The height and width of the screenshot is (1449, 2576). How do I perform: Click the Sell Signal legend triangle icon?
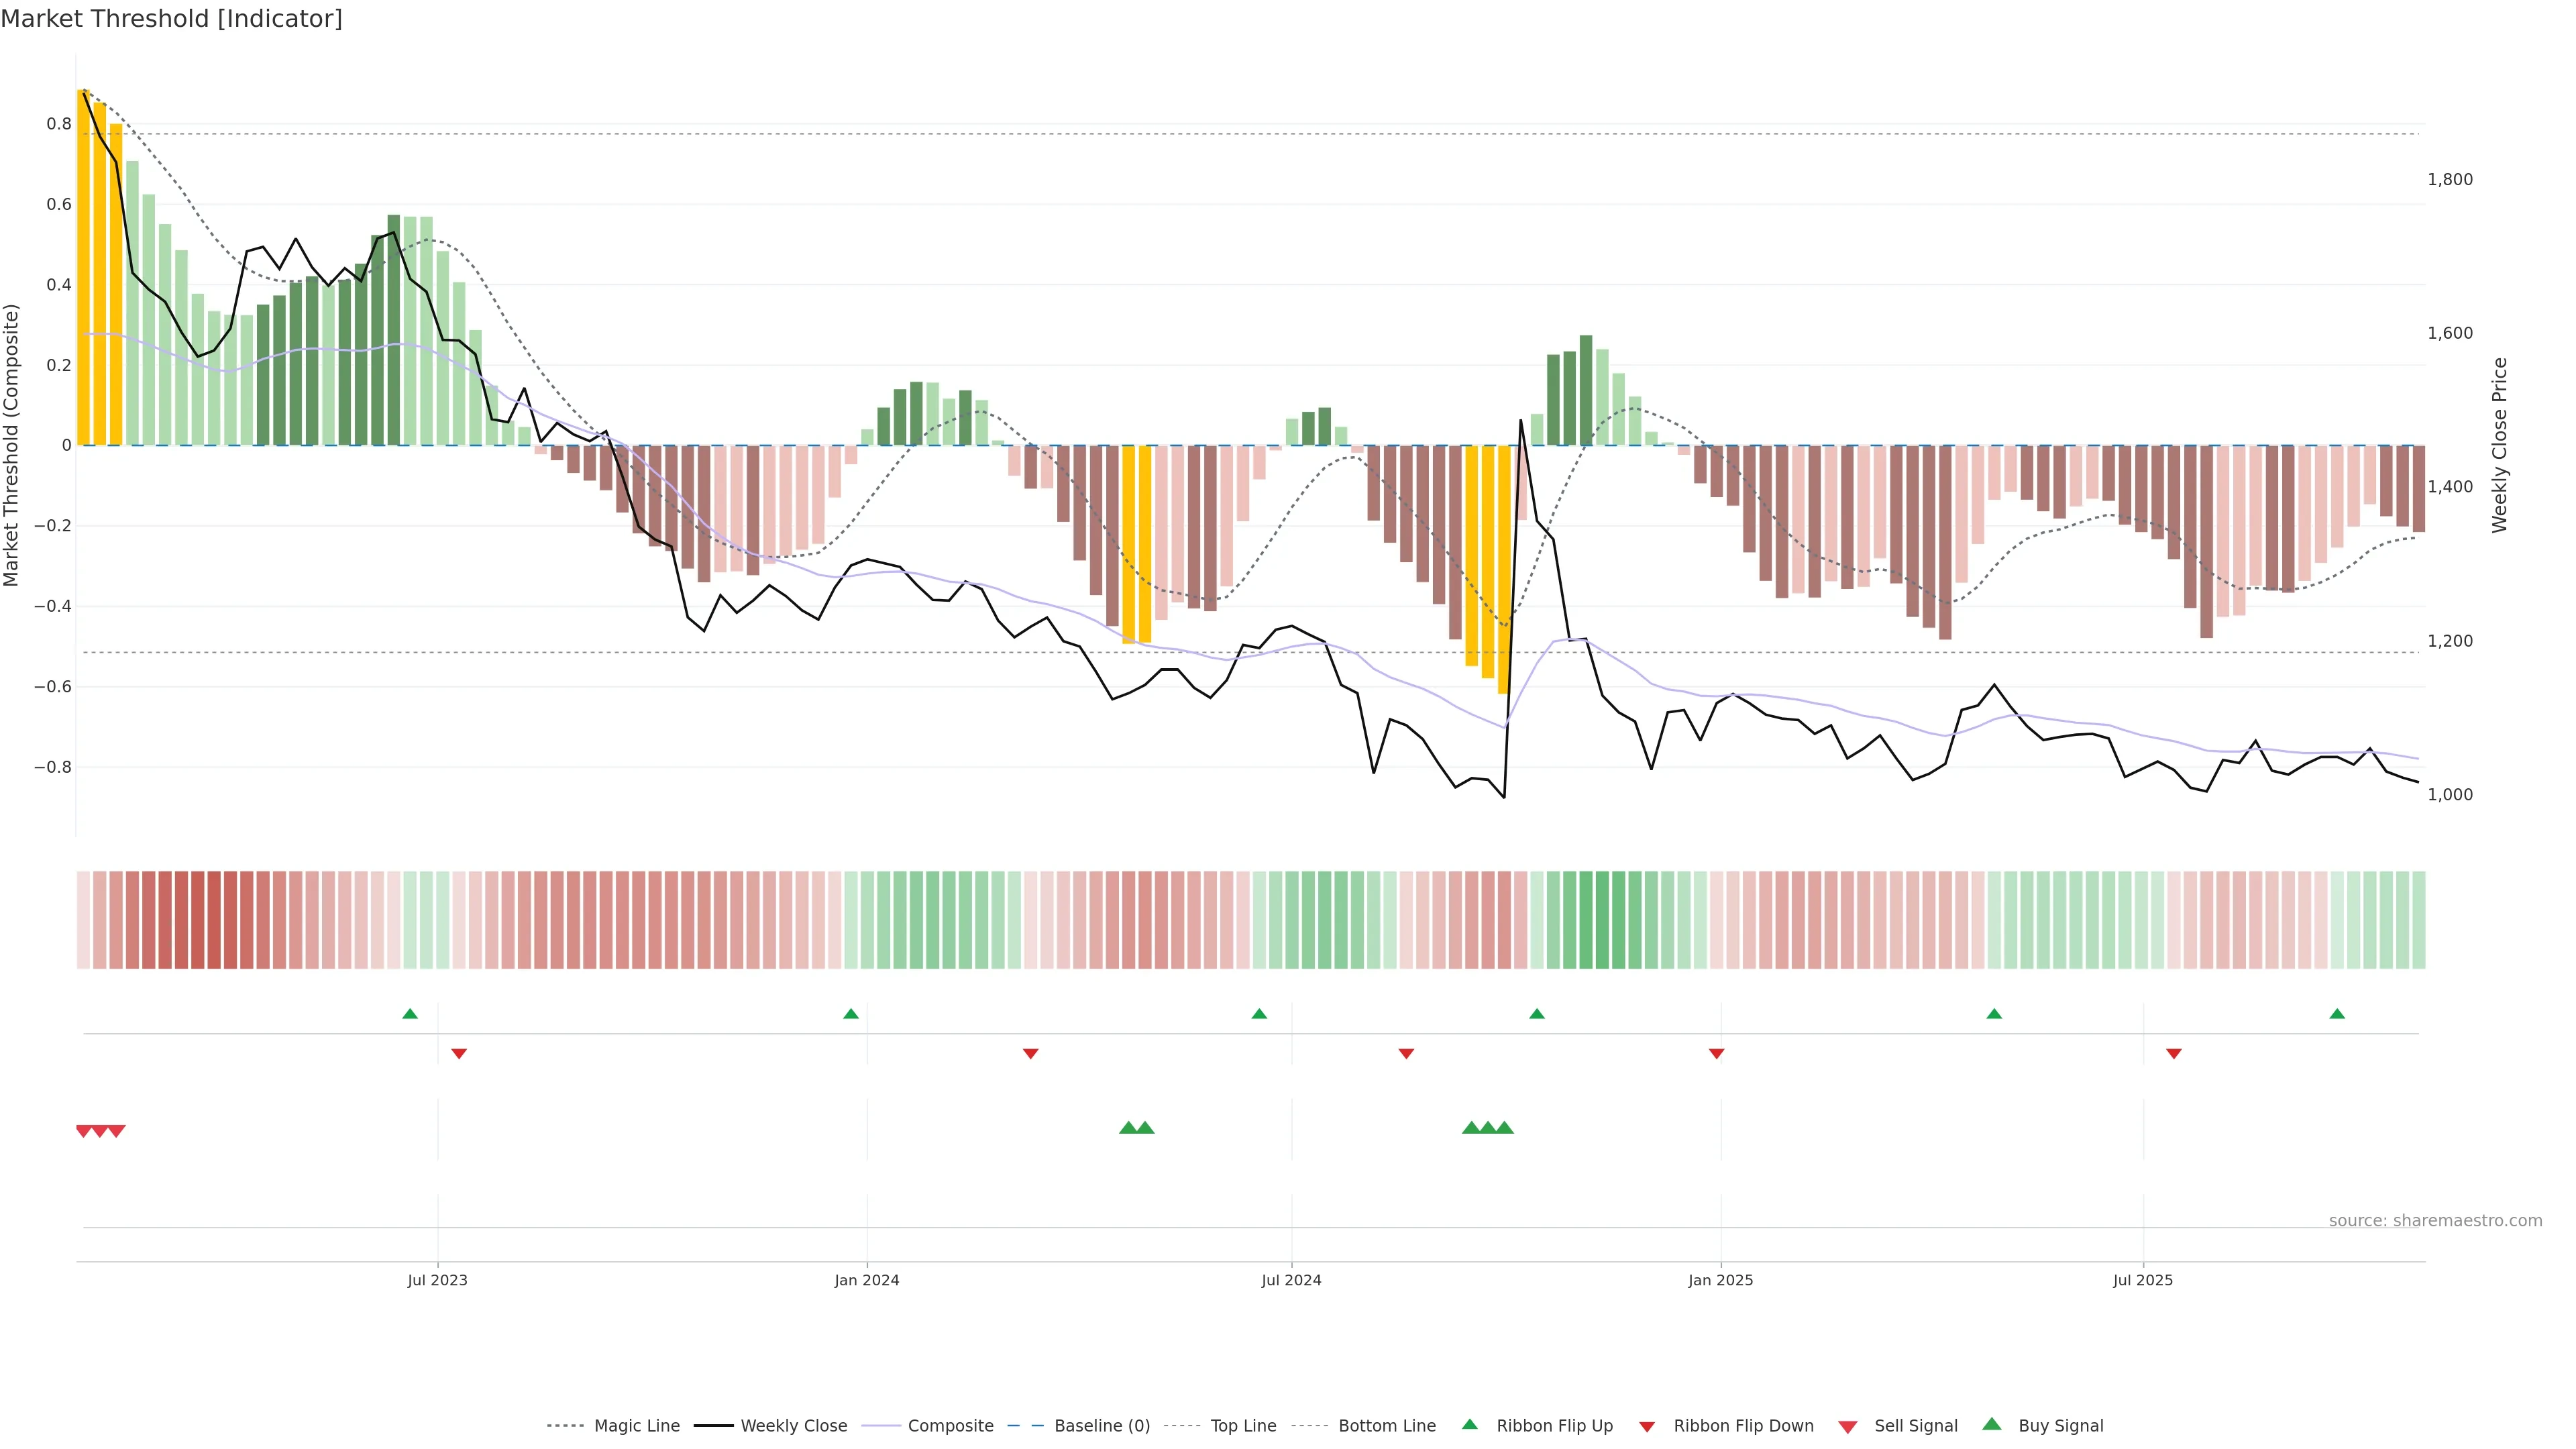(1847, 1427)
